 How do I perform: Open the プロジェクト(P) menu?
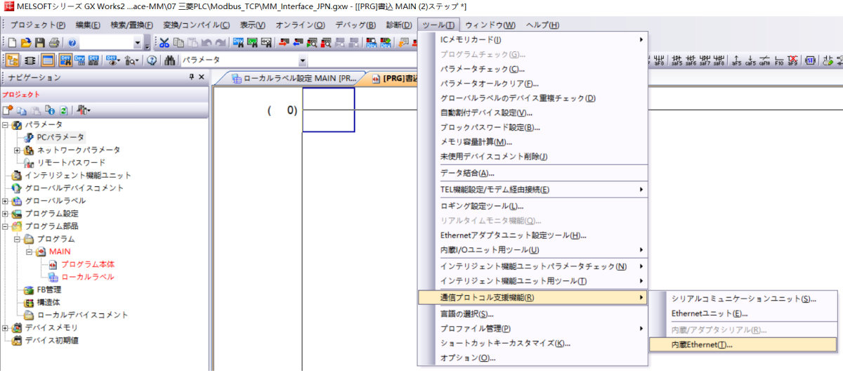point(37,25)
